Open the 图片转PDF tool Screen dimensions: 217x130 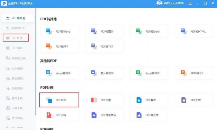pos(104,73)
